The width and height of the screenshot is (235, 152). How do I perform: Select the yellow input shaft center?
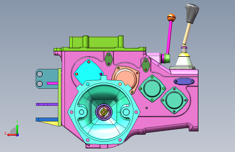click(104, 112)
